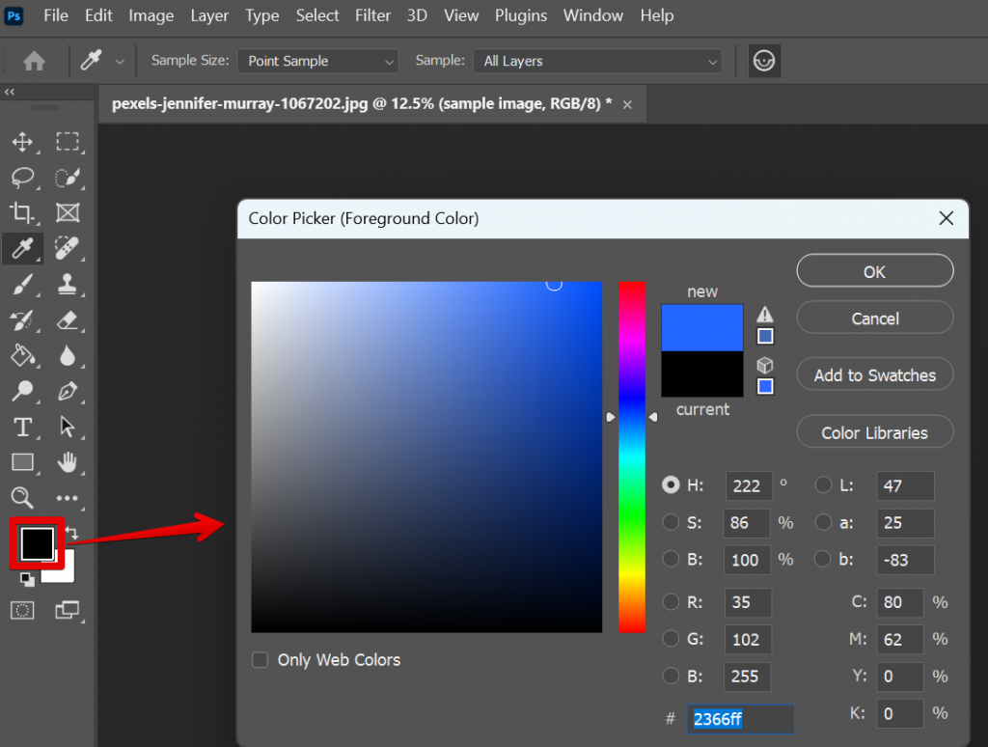The image size is (988, 747).
Task: Click the new color preview swatch
Action: point(701,328)
